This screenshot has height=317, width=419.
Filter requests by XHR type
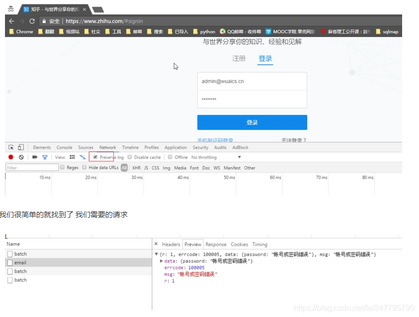pos(137,168)
